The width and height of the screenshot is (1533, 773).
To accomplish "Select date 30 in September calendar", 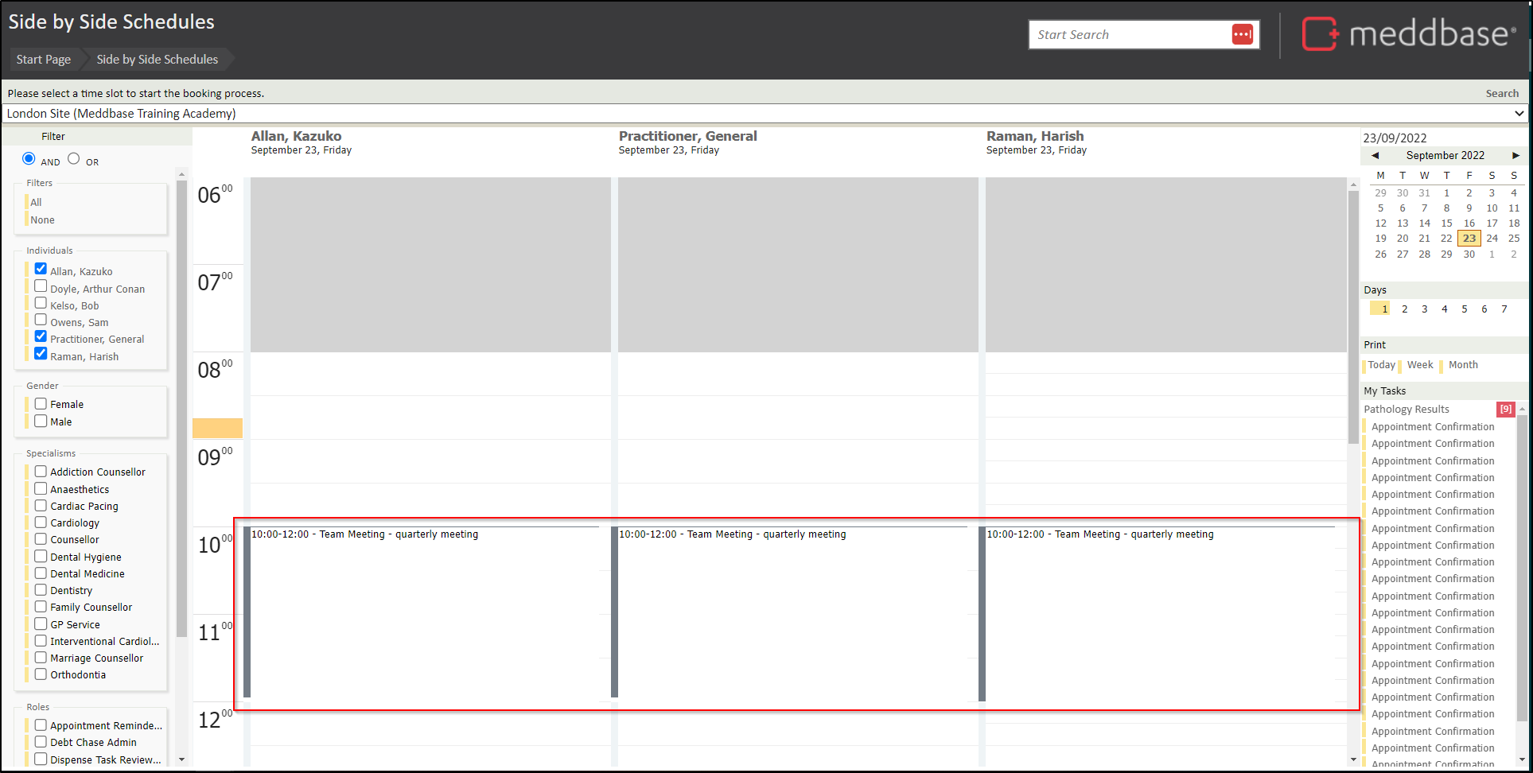I will [1469, 254].
